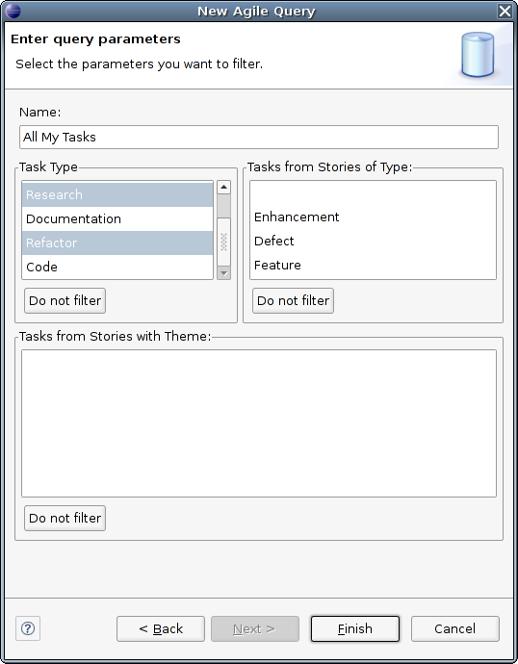Click Do not filter under Task Type

65,300
